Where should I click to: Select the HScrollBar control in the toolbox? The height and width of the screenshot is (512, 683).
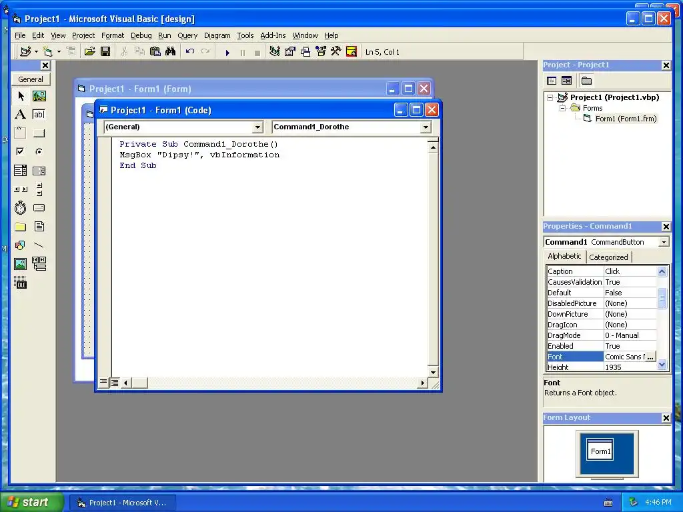21,189
